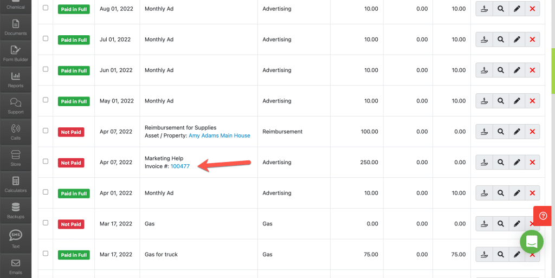Open Documents in the sidebar
The height and width of the screenshot is (278, 555).
[x=16, y=27]
